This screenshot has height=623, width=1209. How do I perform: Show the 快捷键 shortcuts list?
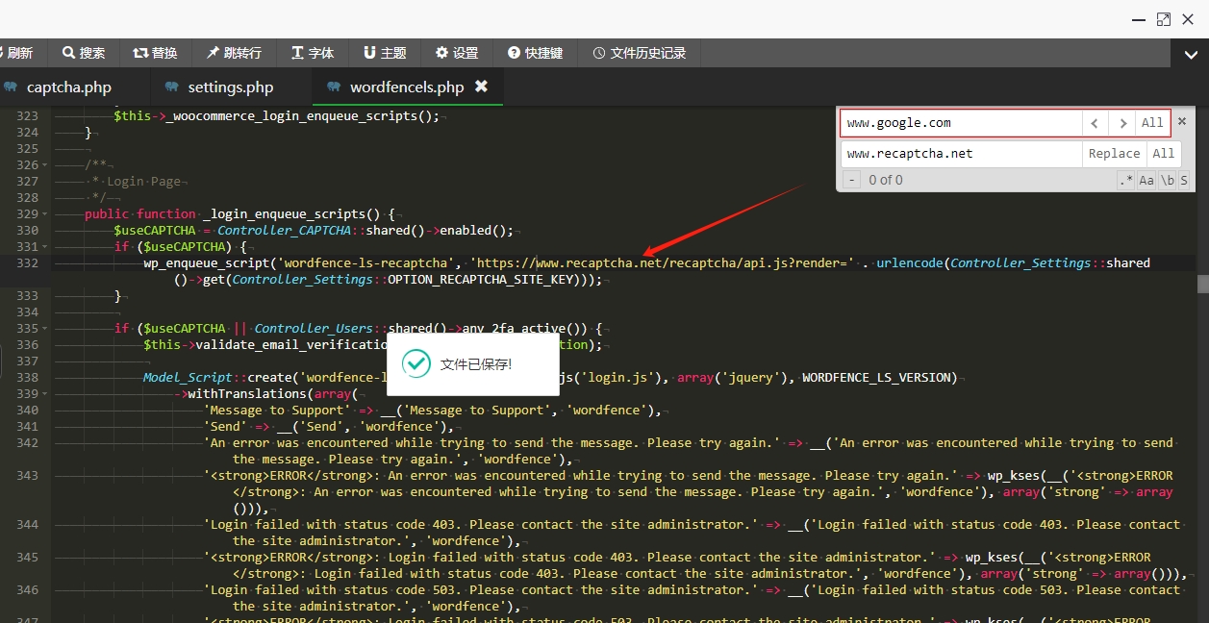point(535,53)
